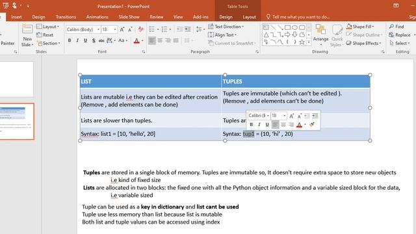Open line spacing options

[200, 29]
